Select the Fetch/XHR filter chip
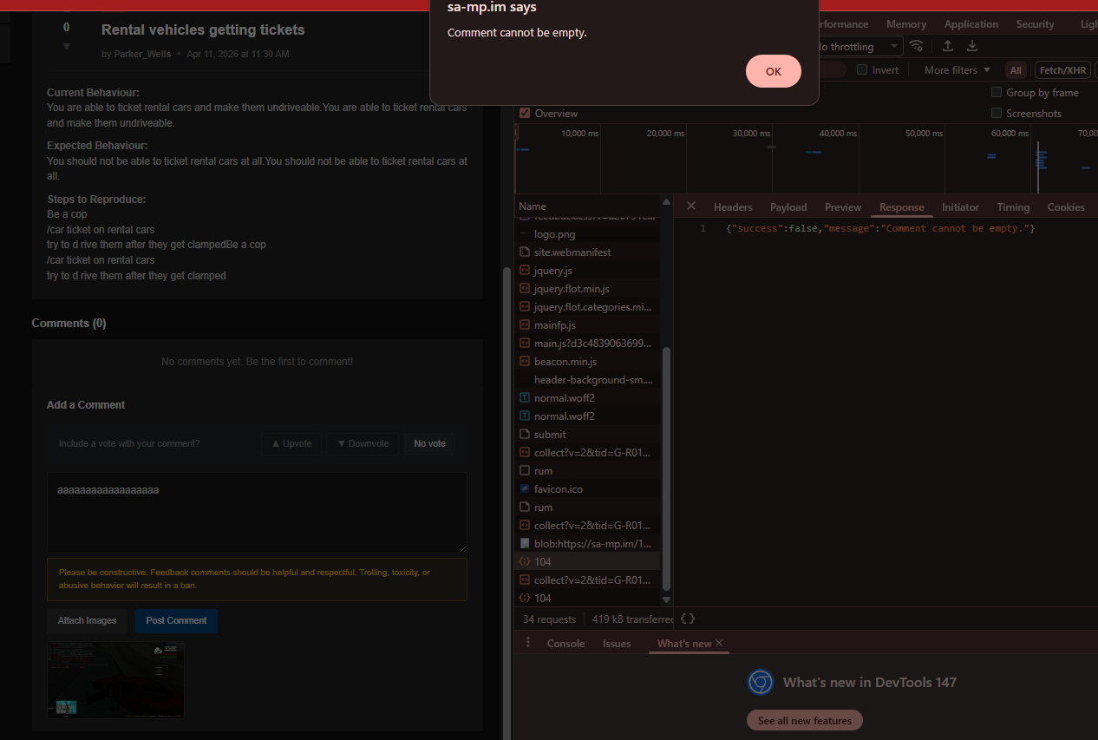This screenshot has height=740, width=1098. click(1062, 70)
